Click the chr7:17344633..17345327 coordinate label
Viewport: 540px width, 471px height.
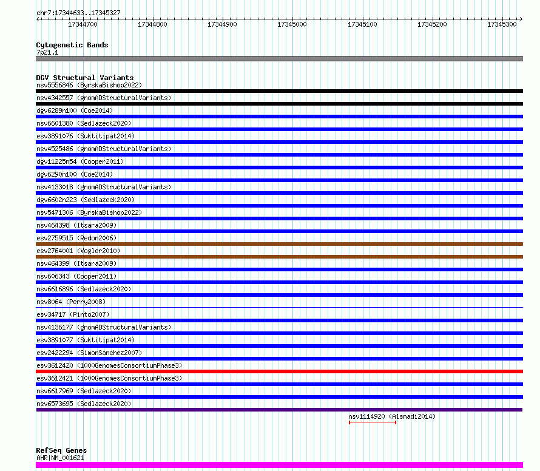point(78,13)
